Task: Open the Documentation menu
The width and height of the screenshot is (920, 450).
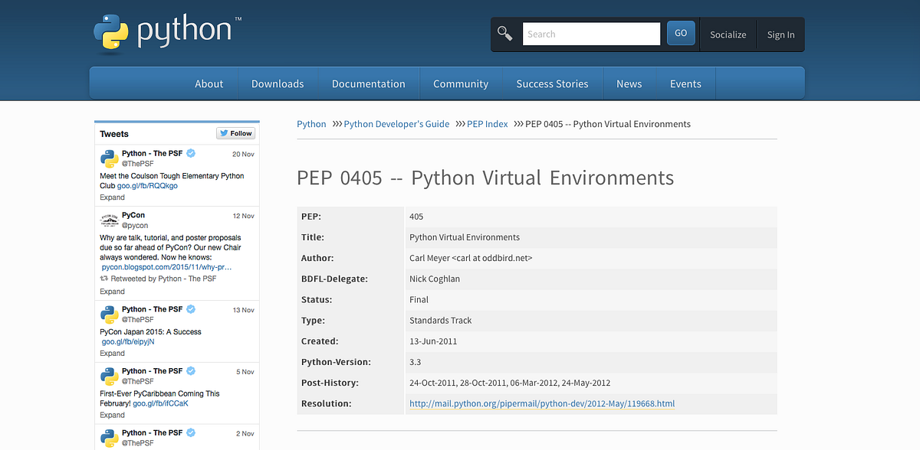Action: tap(368, 83)
